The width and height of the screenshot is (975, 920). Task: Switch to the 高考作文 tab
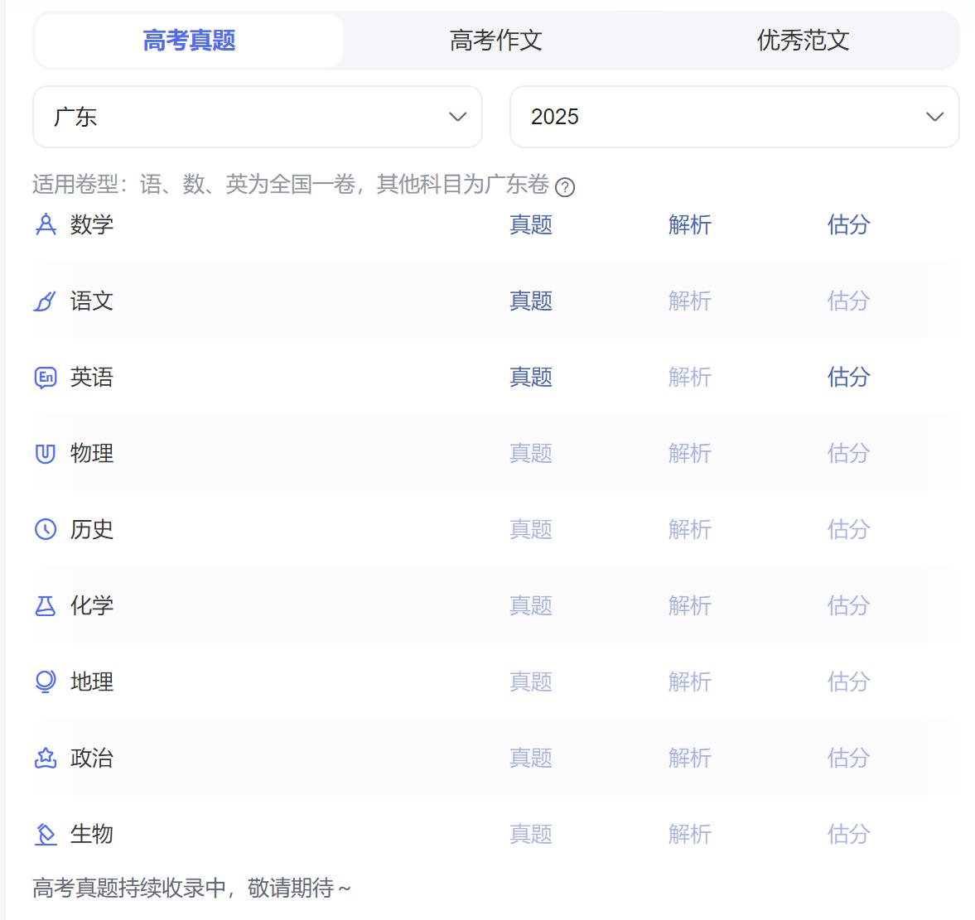(495, 41)
